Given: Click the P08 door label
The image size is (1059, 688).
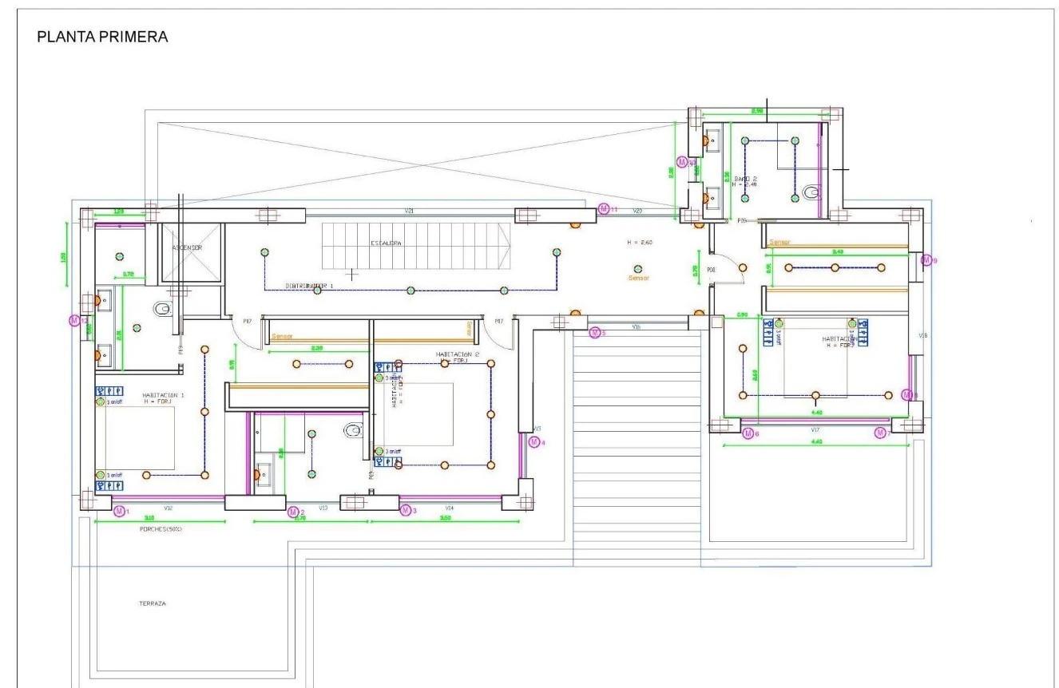Looking at the screenshot, I should (x=711, y=270).
